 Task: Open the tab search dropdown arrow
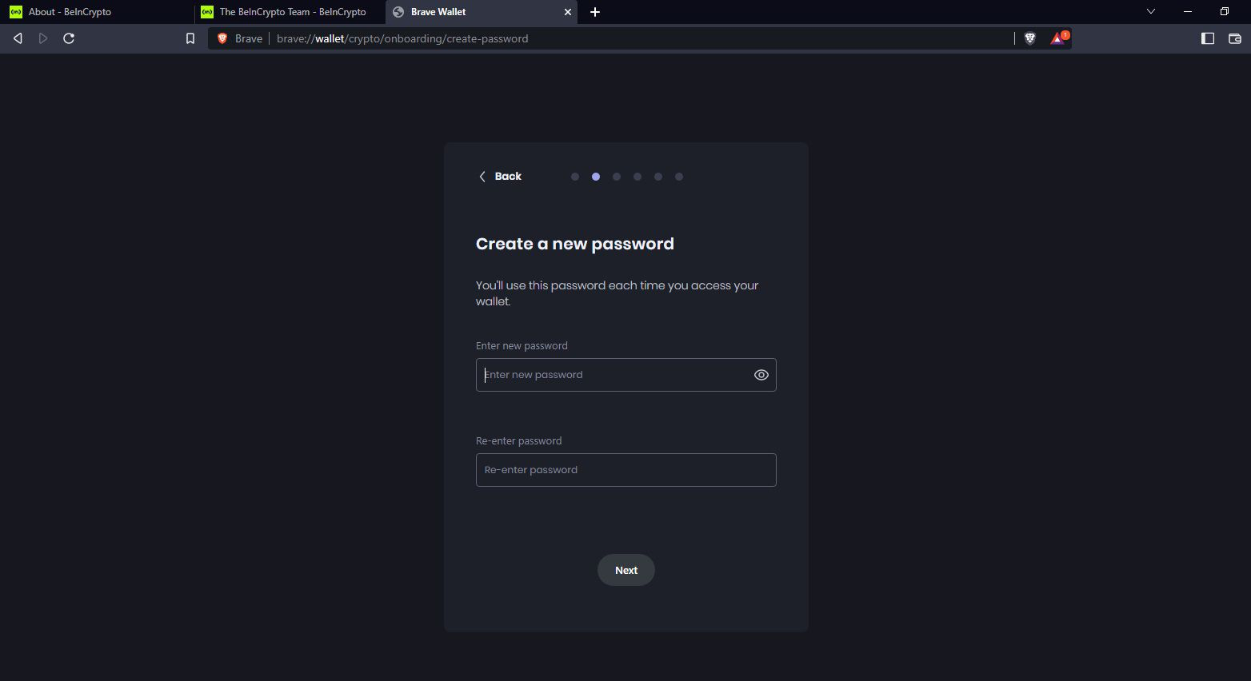(1150, 12)
